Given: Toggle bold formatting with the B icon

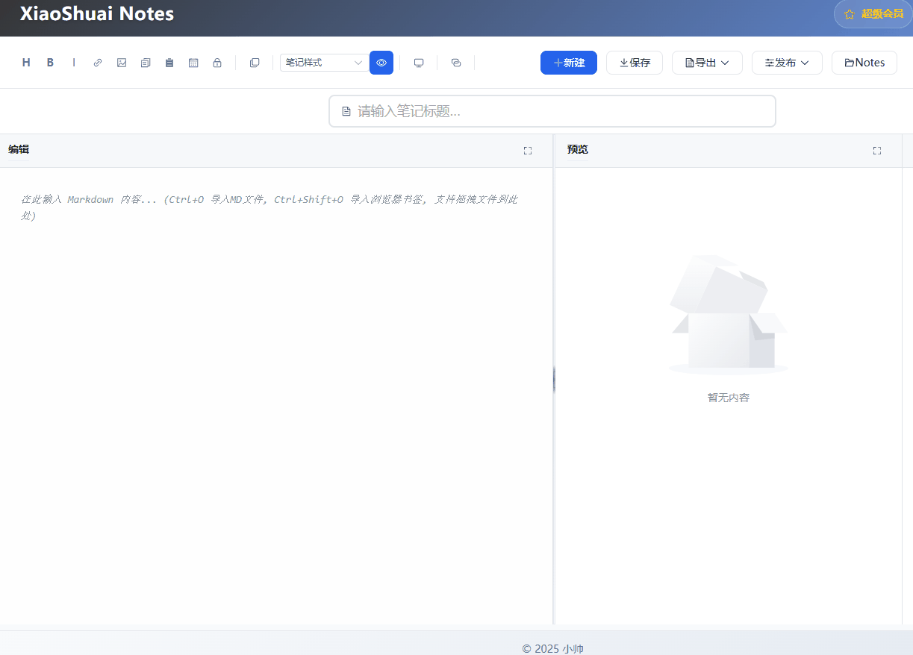Looking at the screenshot, I should (50, 63).
